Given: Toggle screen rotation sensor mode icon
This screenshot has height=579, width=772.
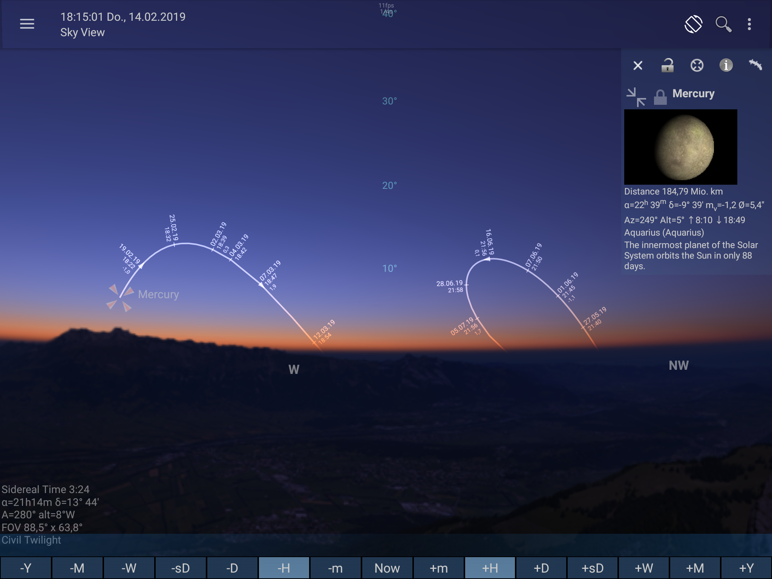Looking at the screenshot, I should pyautogui.click(x=693, y=24).
